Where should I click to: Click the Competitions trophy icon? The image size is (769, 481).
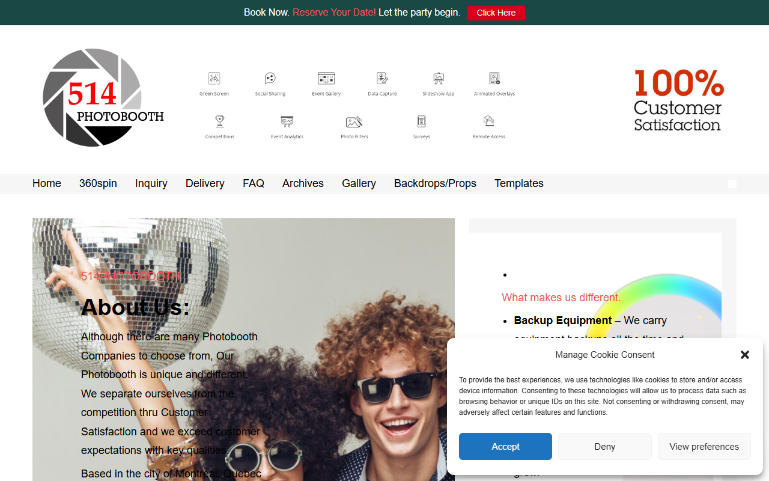[x=220, y=121]
